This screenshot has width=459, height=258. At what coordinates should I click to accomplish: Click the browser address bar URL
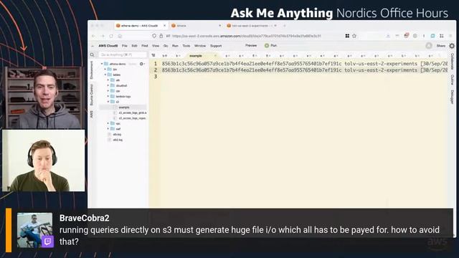click(x=247, y=36)
